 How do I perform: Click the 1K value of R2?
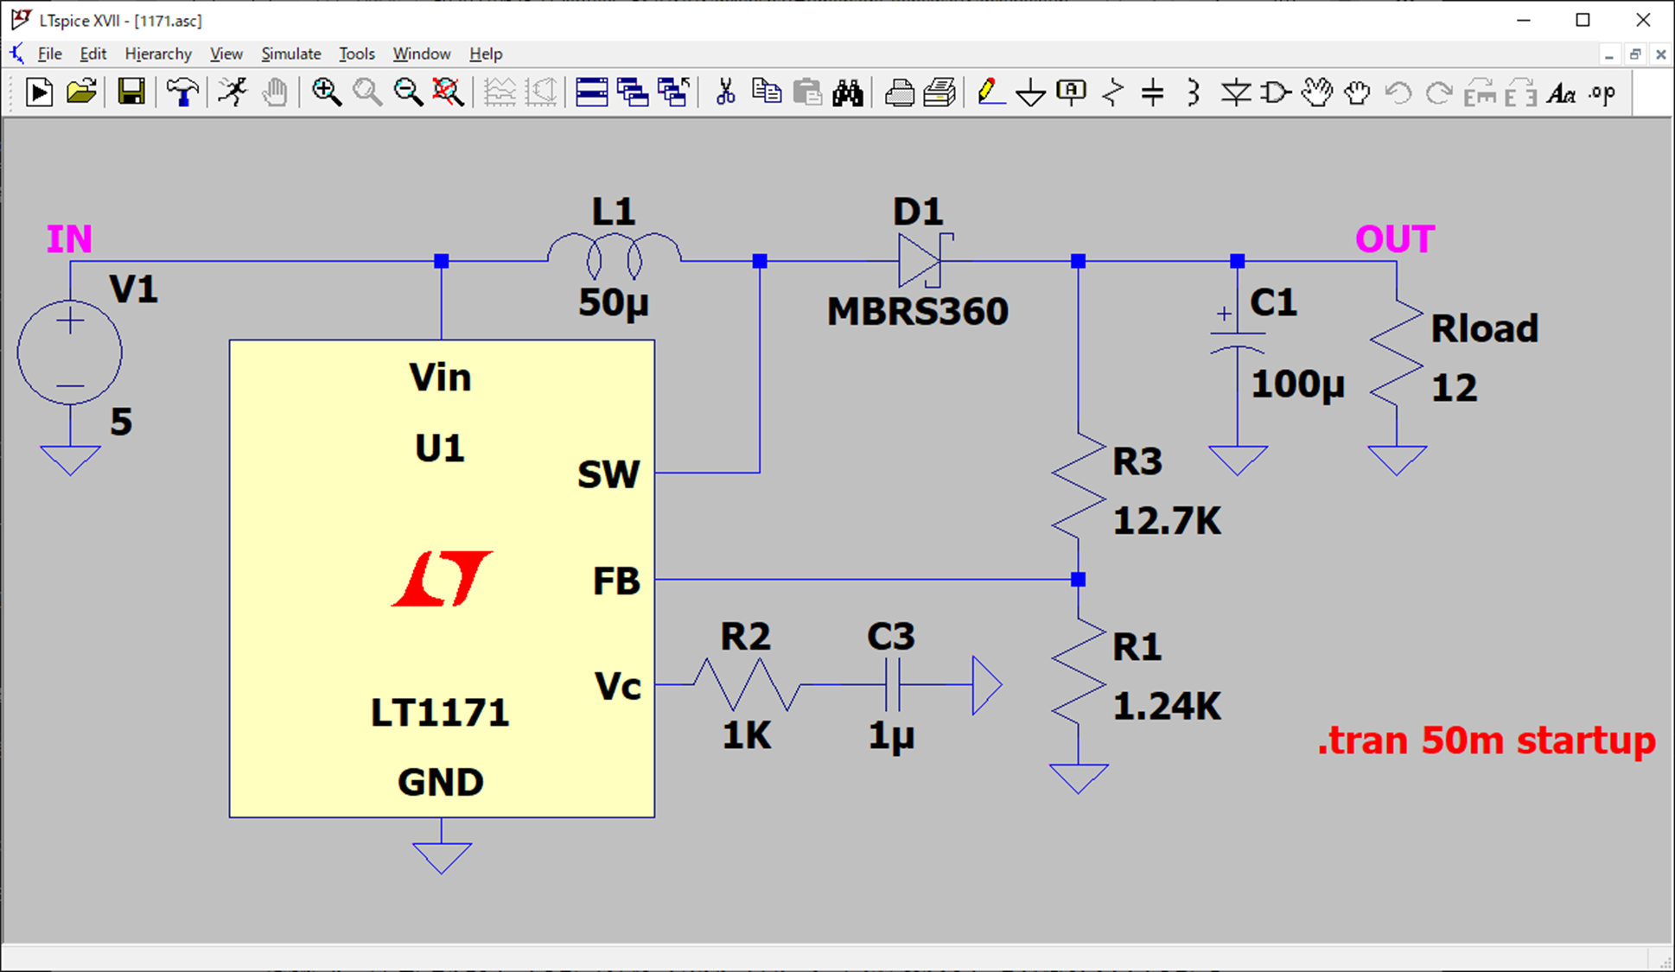(x=747, y=735)
